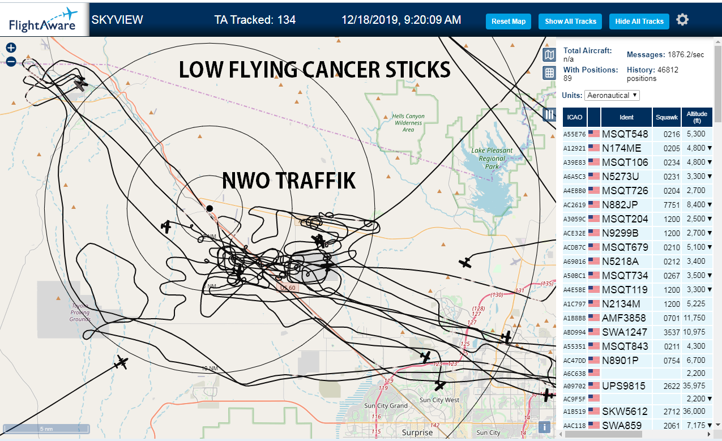Click the US flag beside N882JP

(594, 204)
